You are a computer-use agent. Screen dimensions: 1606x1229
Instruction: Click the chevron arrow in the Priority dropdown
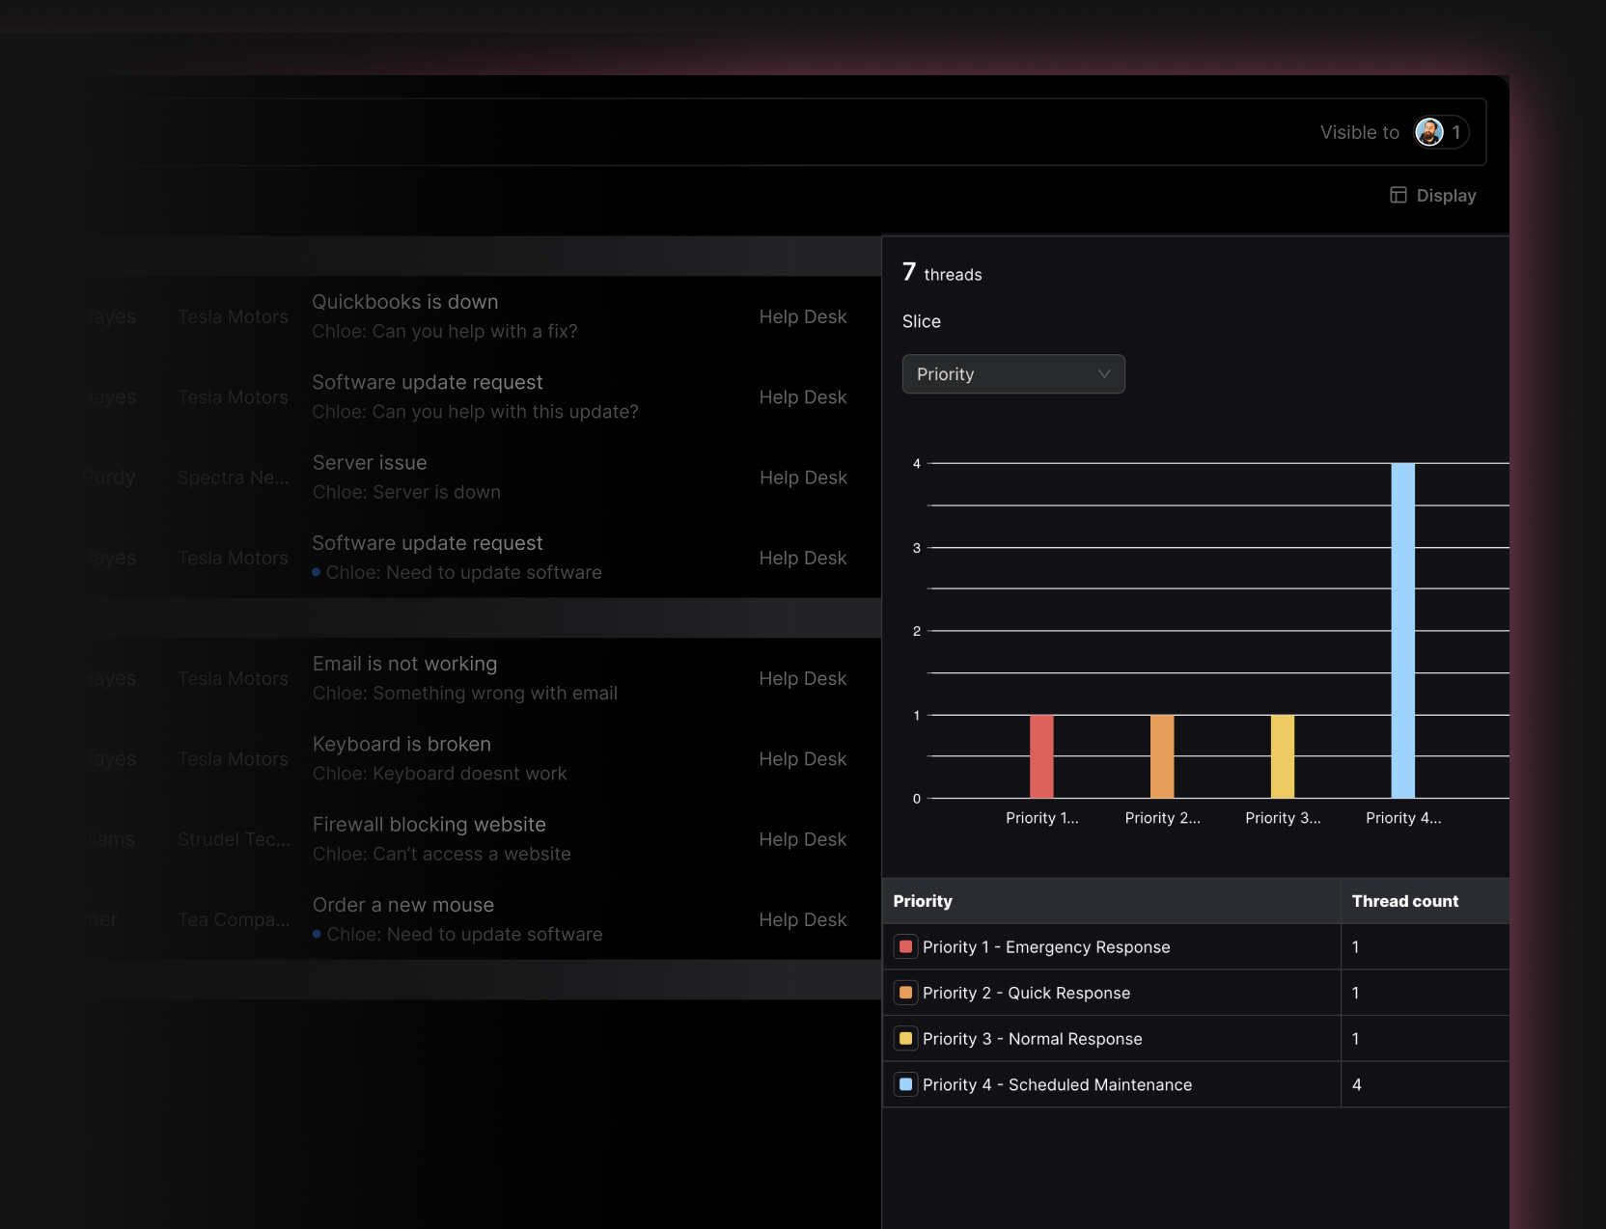(x=1104, y=374)
